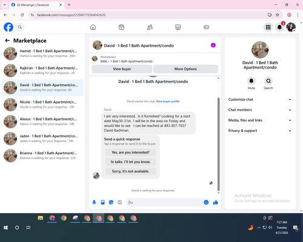Open the Reels video icon
Screen dimensions: 303x242
click(121, 27)
